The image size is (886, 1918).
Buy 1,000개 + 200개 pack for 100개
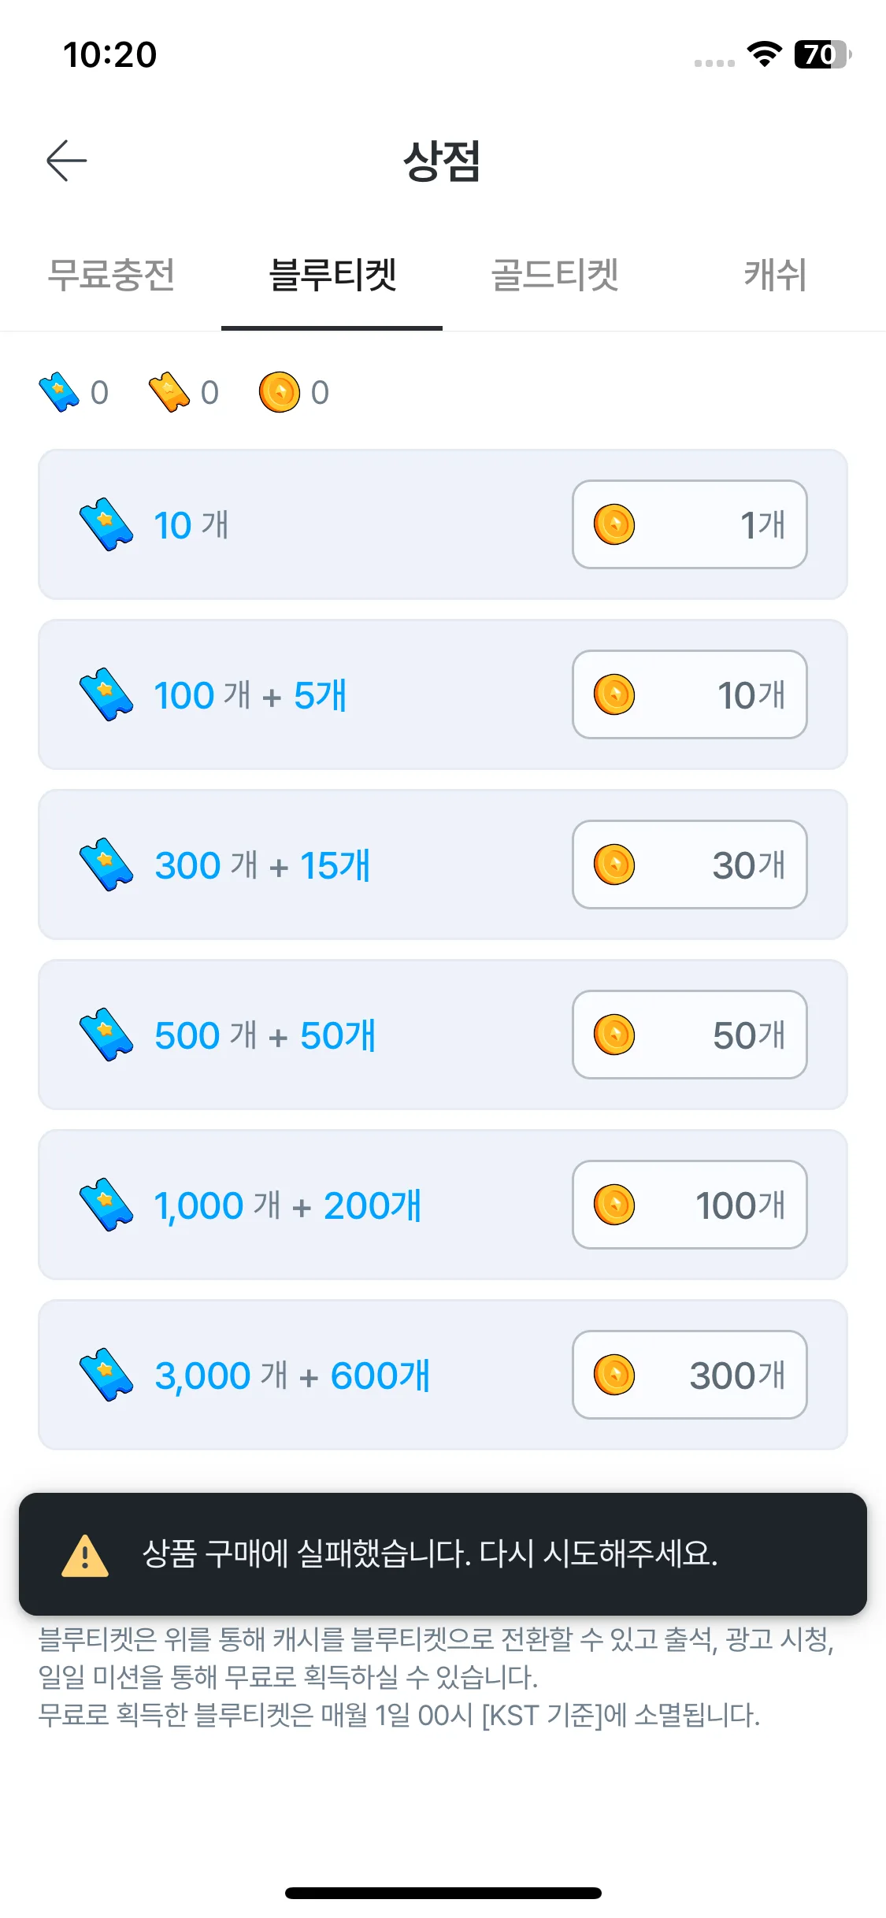coord(690,1205)
